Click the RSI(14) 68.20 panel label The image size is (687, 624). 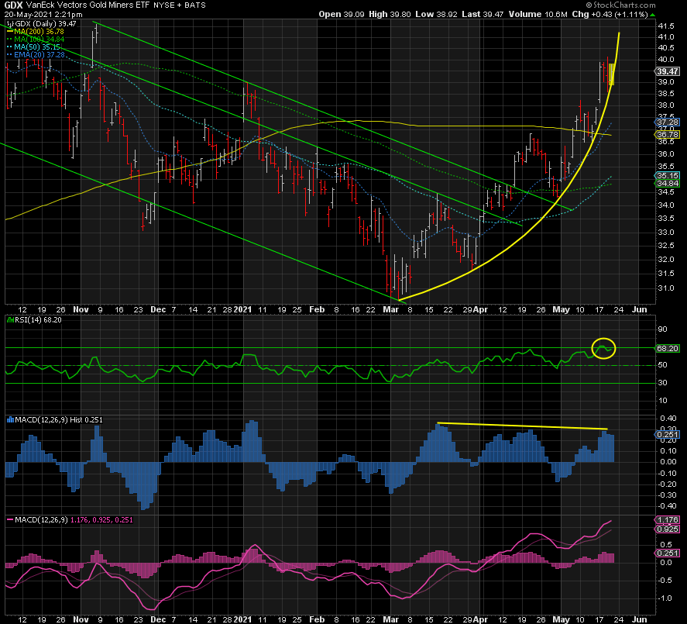point(38,320)
